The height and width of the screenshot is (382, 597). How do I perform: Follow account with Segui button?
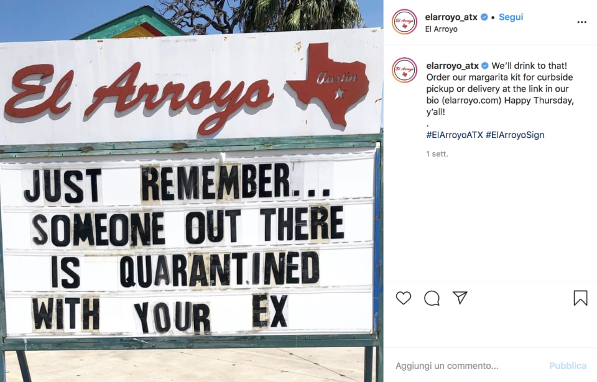click(x=511, y=17)
